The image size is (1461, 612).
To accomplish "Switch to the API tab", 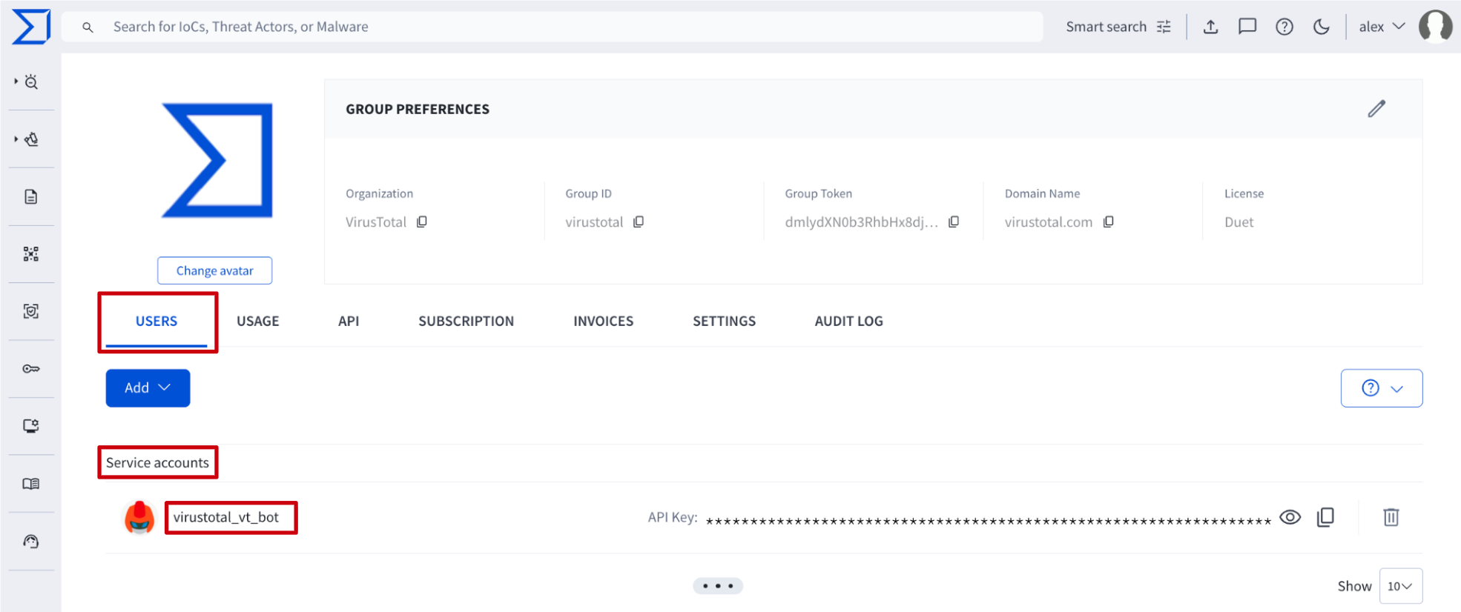I will point(349,321).
